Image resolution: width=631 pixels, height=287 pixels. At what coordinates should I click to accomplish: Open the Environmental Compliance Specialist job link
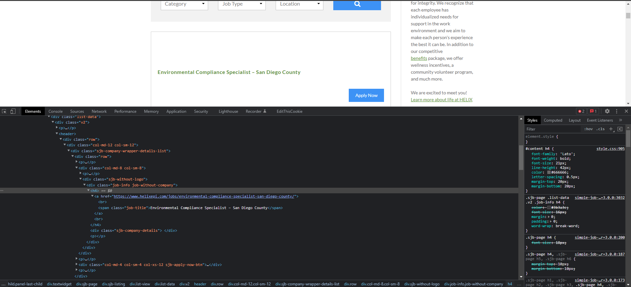click(229, 72)
